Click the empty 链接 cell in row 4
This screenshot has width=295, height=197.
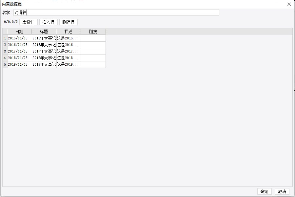(93, 58)
